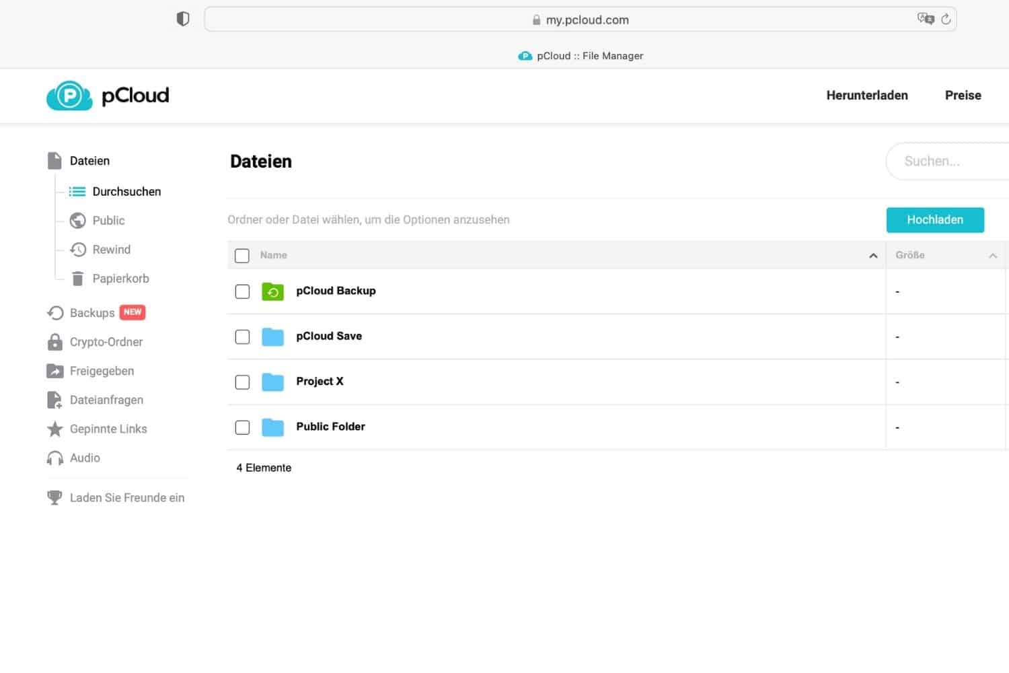Open the pCloud Backup folder name

coord(336,291)
